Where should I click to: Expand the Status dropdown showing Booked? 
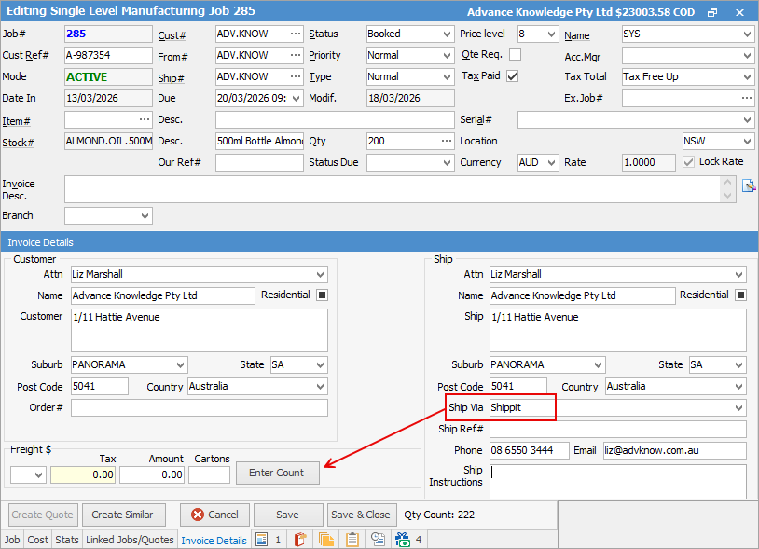click(x=446, y=34)
